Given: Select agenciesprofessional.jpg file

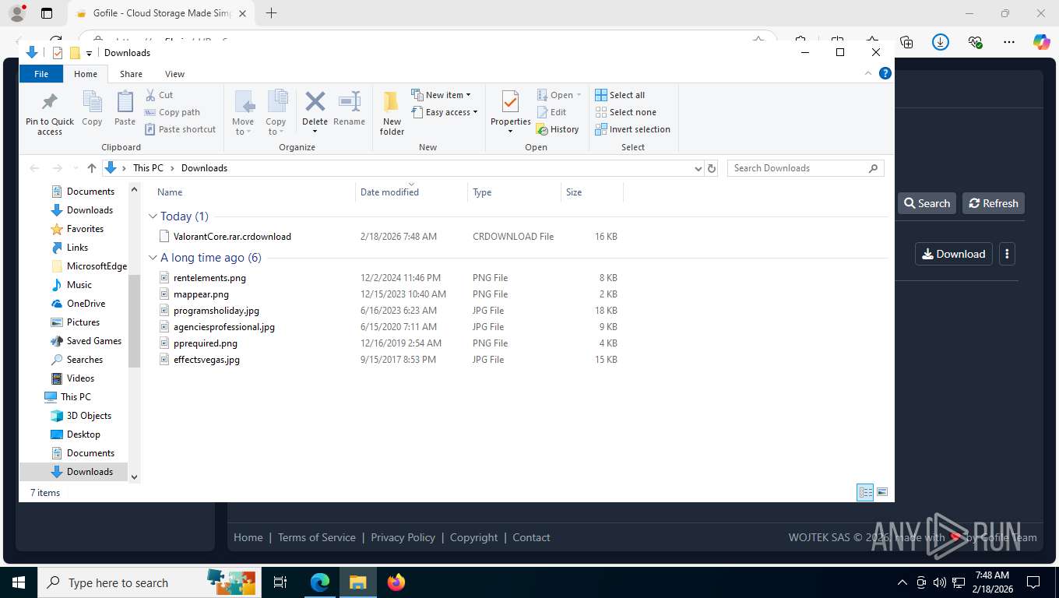Looking at the screenshot, I should coord(224,327).
